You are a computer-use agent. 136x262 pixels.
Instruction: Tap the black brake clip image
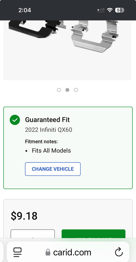pos(36,28)
